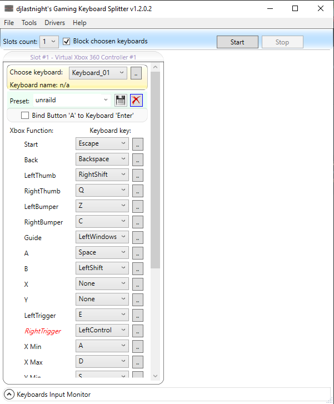This screenshot has height=404, width=334.
Task: Open the Back key dropdown set to Backspace
Action: (x=102, y=159)
